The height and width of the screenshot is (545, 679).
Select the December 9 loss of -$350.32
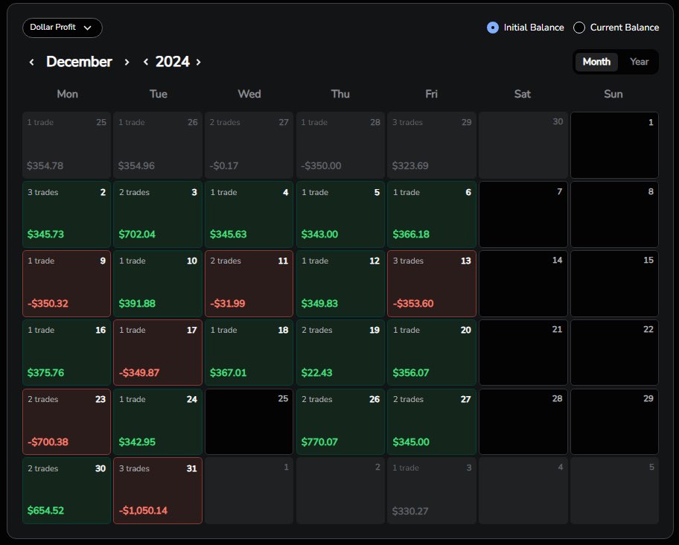pos(67,284)
